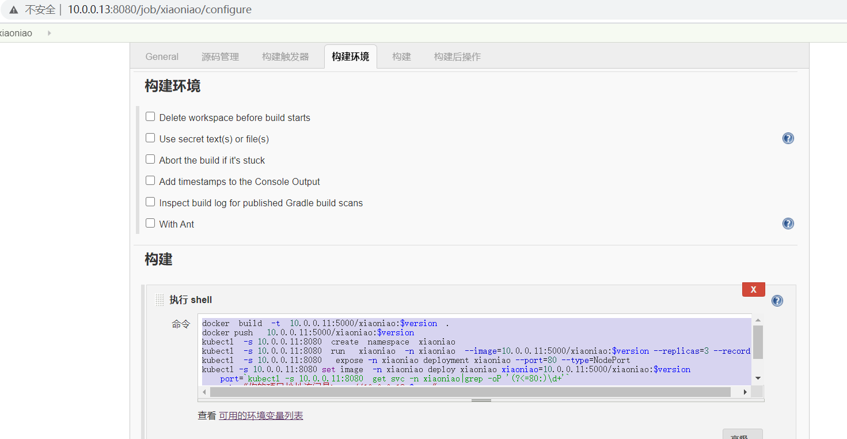Click the 'set image' kubectl line
This screenshot has height=439, width=847.
tap(446, 369)
